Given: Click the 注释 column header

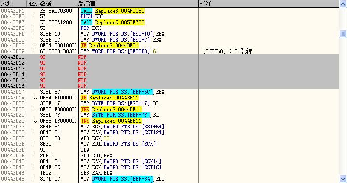Looking at the screenshot, I should pos(269,4).
